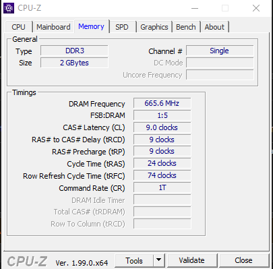Click the Row Refresh Cycle Time (tRFC) label
Image resolution: width=273 pixels, height=269 pixels.
(x=73, y=176)
